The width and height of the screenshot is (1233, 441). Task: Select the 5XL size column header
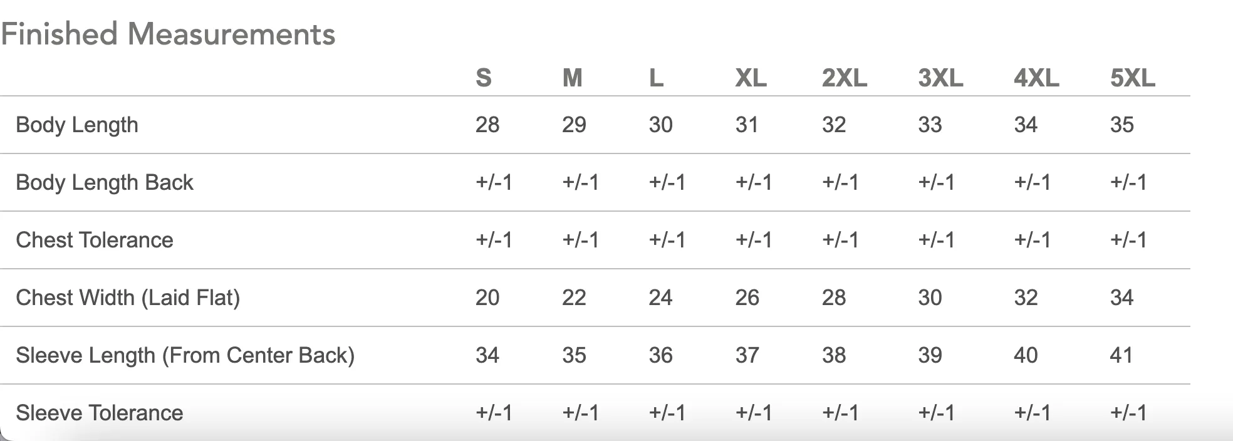1133,78
